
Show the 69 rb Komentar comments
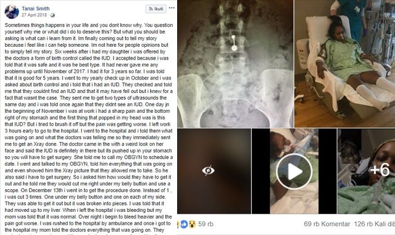pyautogui.click(x=327, y=224)
